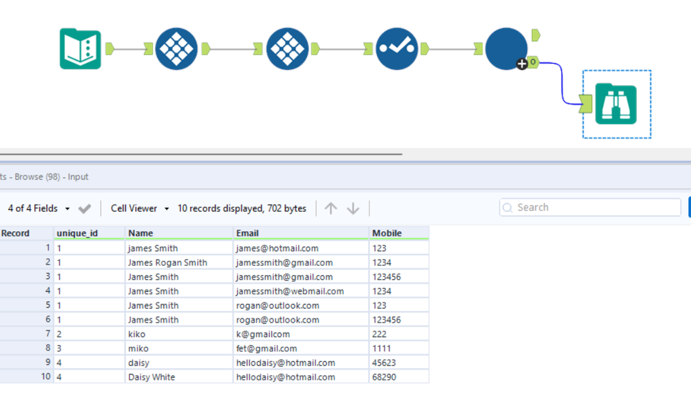This screenshot has width=691, height=407.
Task: Click the output anchor labeled 0
Action: click(533, 62)
